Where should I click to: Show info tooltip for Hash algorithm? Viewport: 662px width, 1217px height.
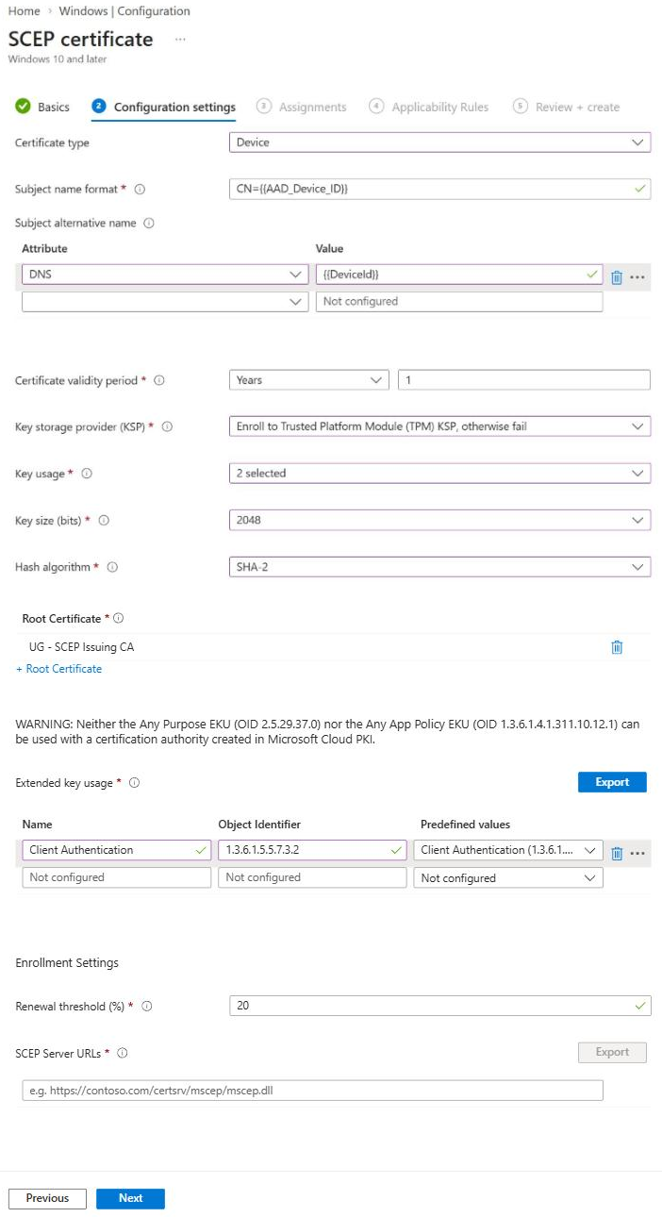(x=111, y=568)
